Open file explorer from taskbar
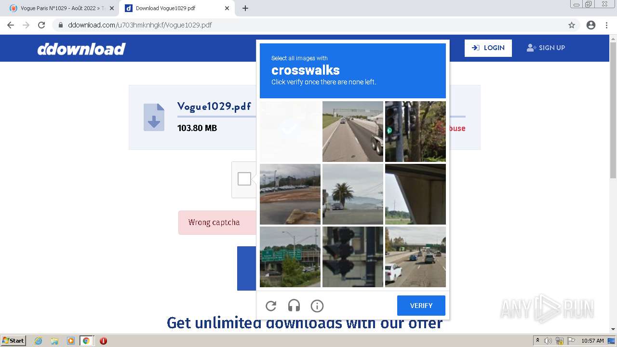617x347 pixels. (x=54, y=341)
